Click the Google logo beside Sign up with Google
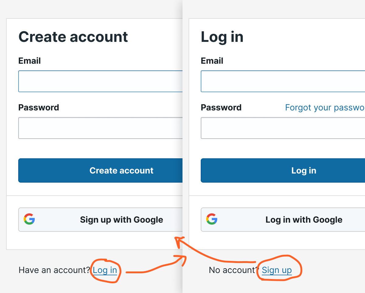Image resolution: width=365 pixels, height=293 pixels. pos(29,219)
